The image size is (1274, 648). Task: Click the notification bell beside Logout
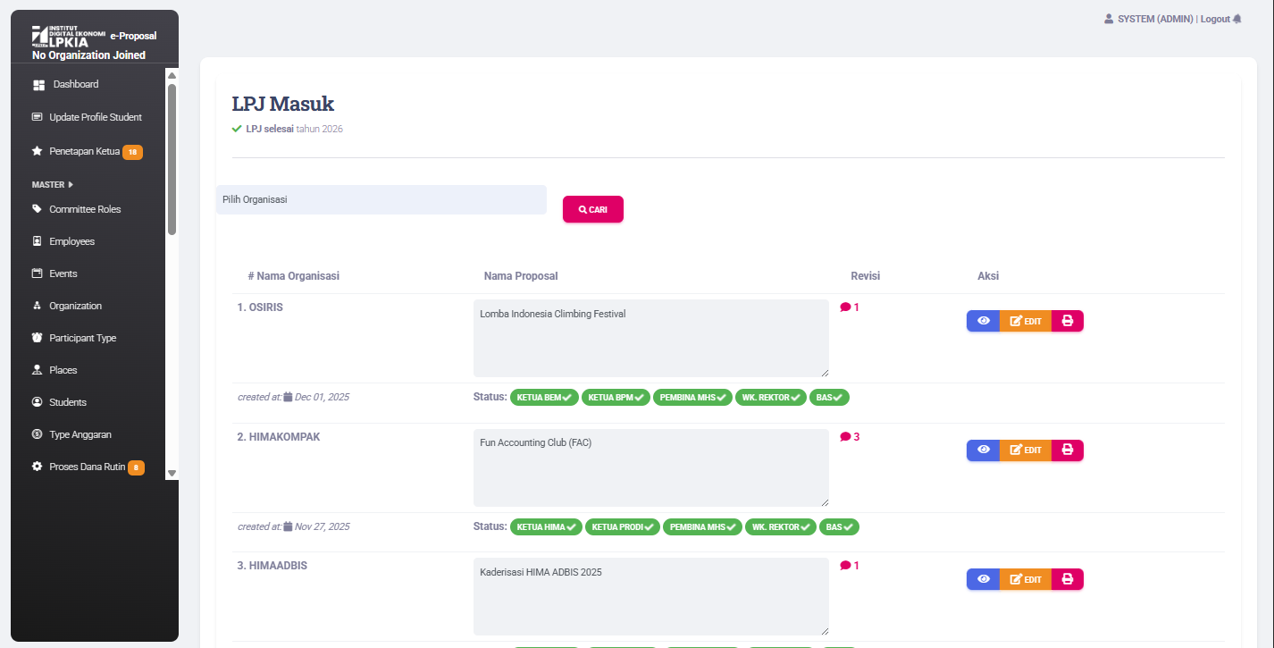1237,19
